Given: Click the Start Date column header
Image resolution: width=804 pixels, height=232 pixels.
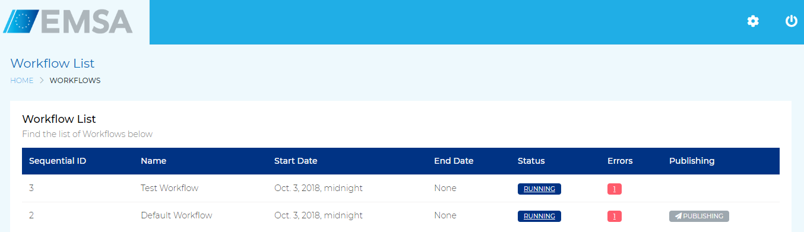Looking at the screenshot, I should coord(296,161).
